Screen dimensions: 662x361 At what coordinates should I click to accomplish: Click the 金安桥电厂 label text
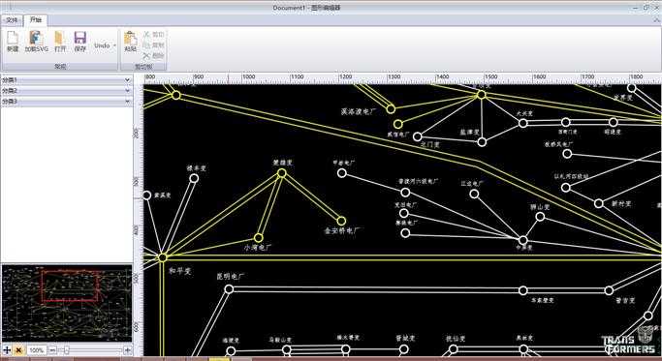[342, 231]
